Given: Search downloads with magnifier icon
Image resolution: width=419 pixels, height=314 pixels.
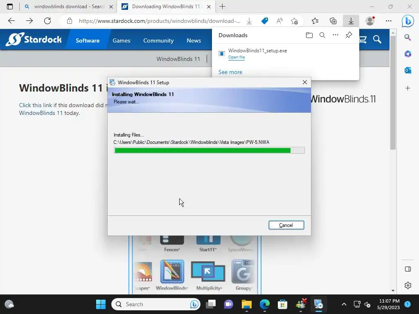Looking at the screenshot, I should [x=322, y=35].
